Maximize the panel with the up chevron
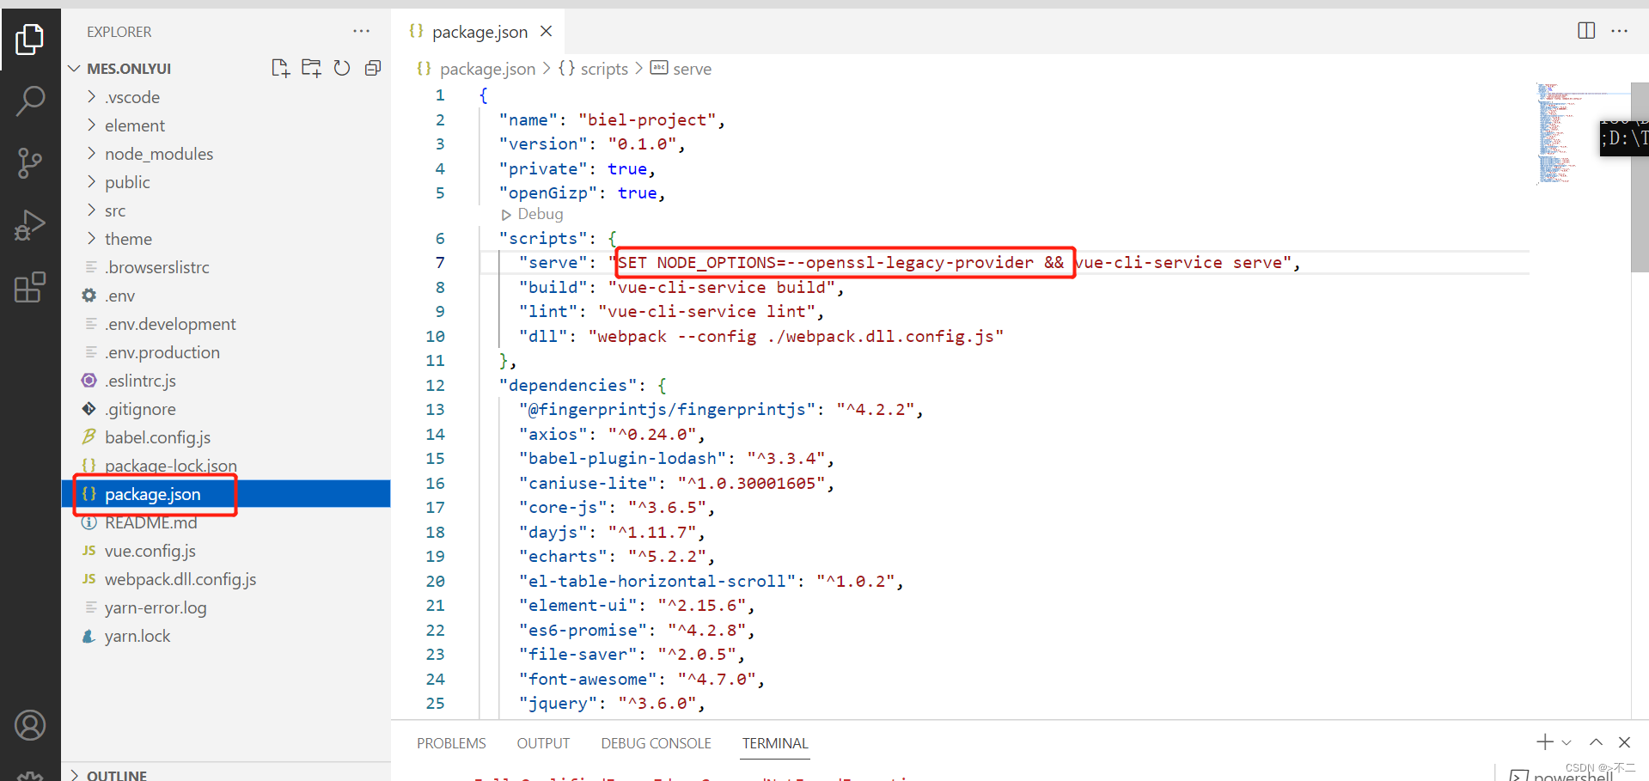 pyautogui.click(x=1596, y=742)
